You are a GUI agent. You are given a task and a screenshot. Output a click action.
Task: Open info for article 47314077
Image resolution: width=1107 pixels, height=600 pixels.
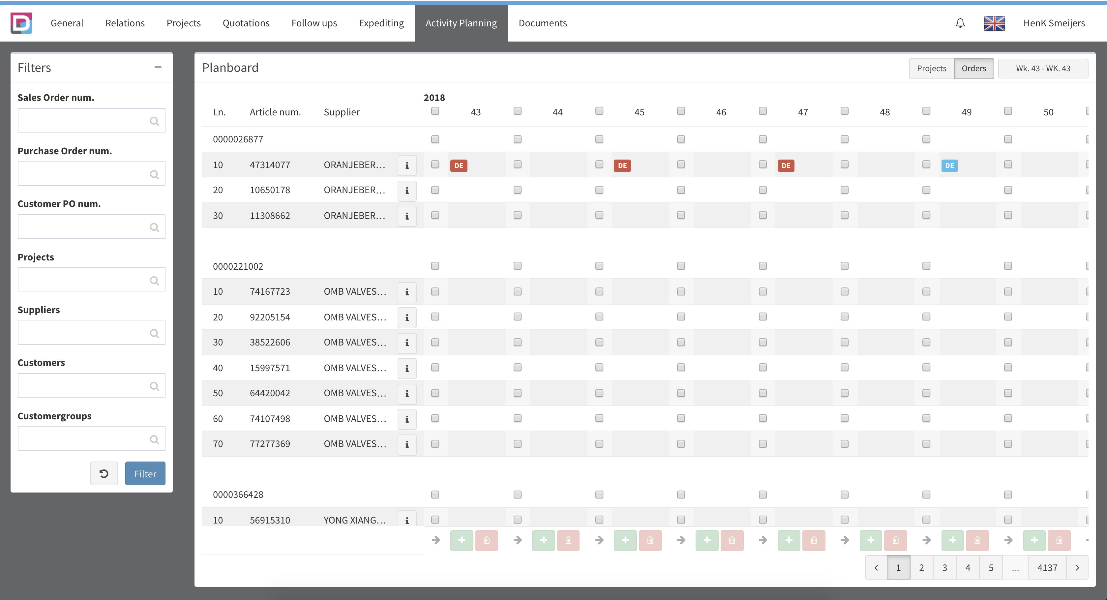(x=407, y=165)
